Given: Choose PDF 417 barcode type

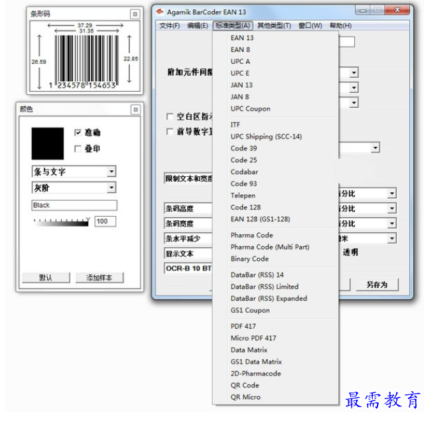Looking at the screenshot, I should coord(276,327).
